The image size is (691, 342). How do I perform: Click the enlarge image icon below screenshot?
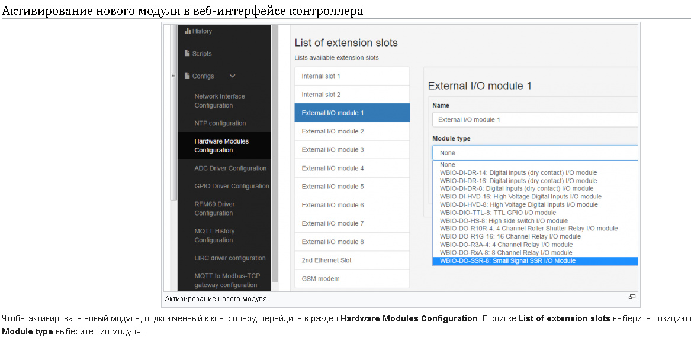[x=632, y=297]
